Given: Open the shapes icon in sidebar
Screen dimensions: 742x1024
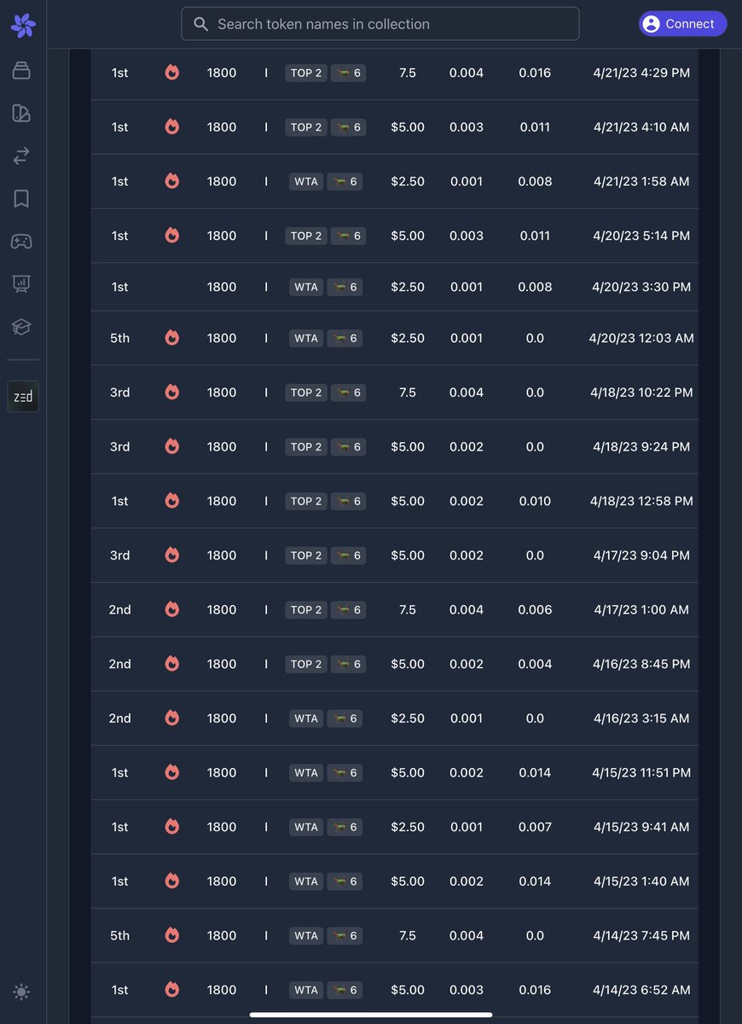Looking at the screenshot, I should pos(21,113).
